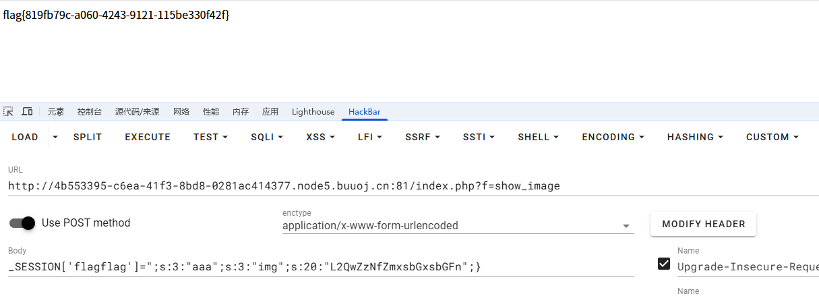Viewport: 819px width, 296px height.
Task: Open the SHELL dropdown menu
Action: pyautogui.click(x=538, y=137)
